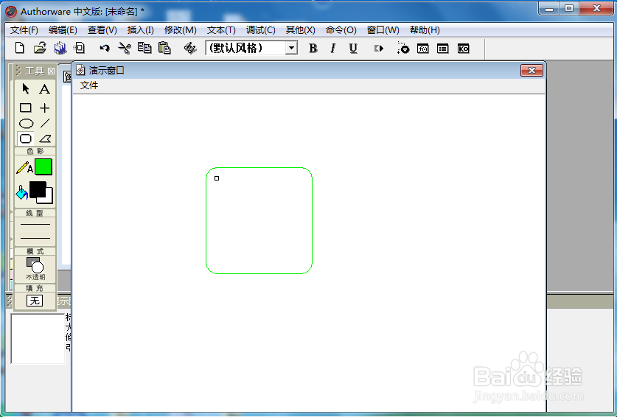Click the Open file toolbar icon

click(x=40, y=48)
